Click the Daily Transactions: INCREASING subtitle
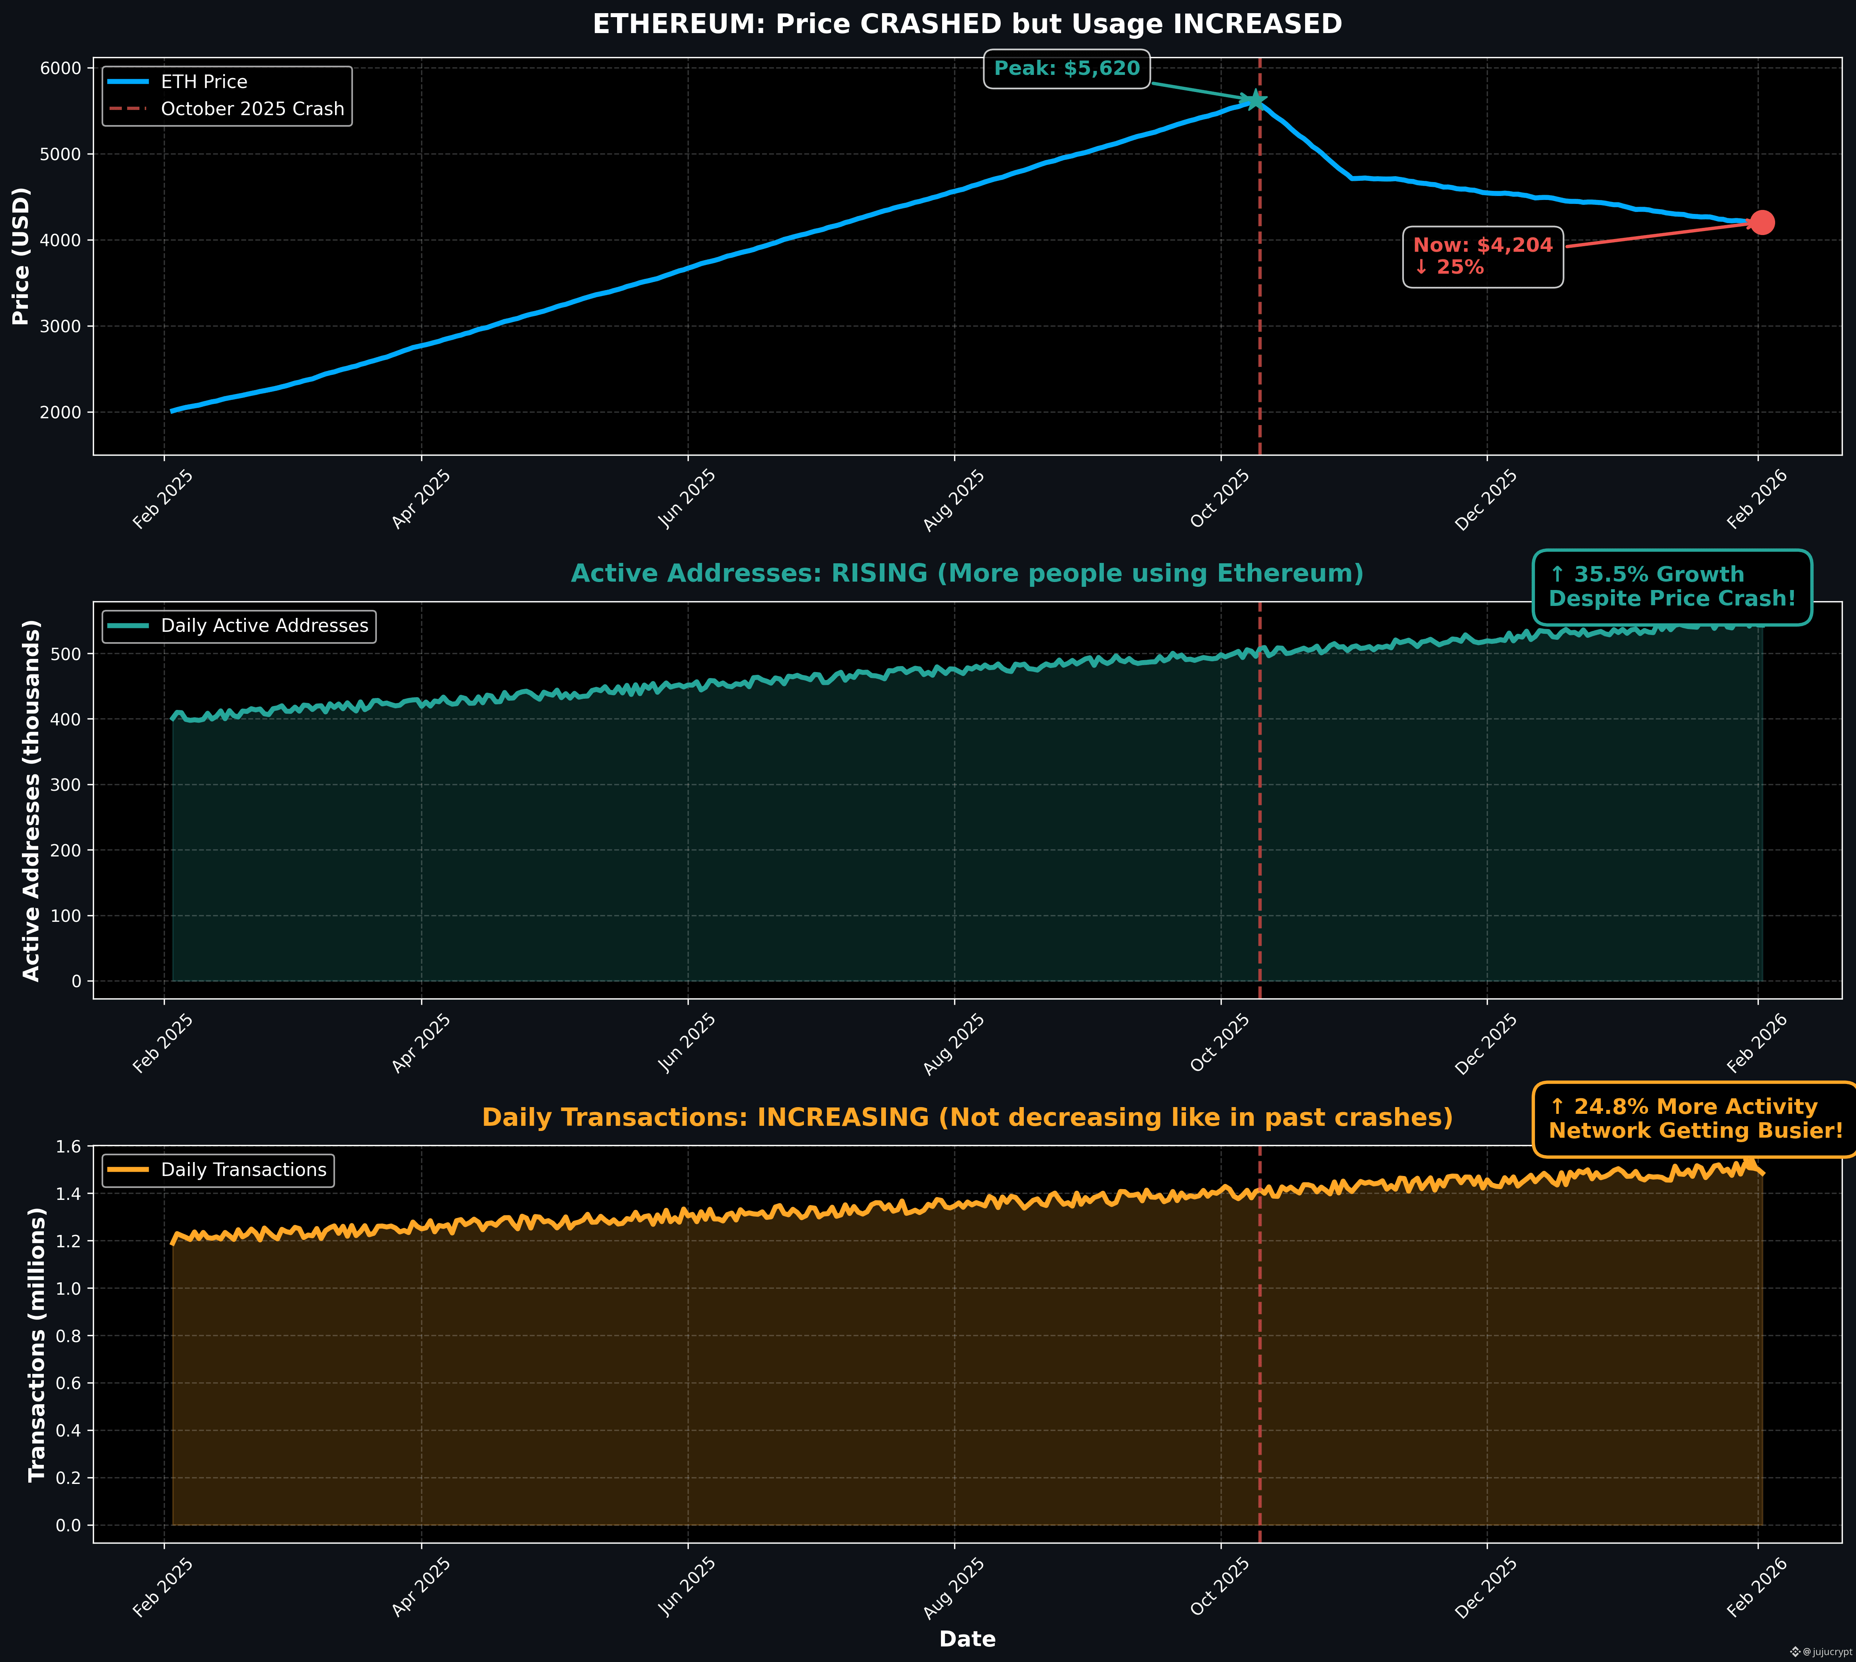1856x1662 pixels. [967, 1118]
